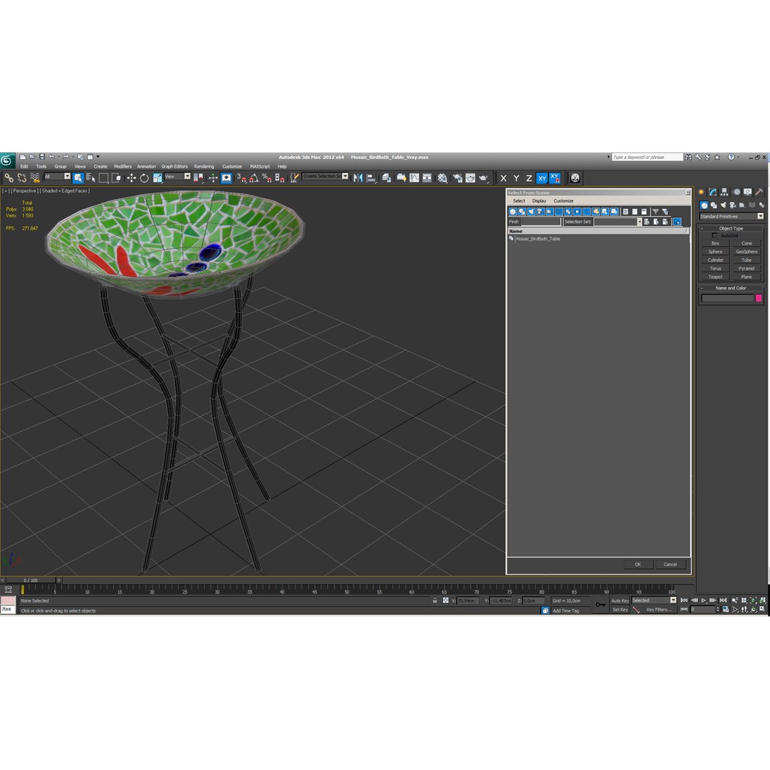770x770 pixels.
Task: Click the search keyword field
Action: (x=647, y=157)
